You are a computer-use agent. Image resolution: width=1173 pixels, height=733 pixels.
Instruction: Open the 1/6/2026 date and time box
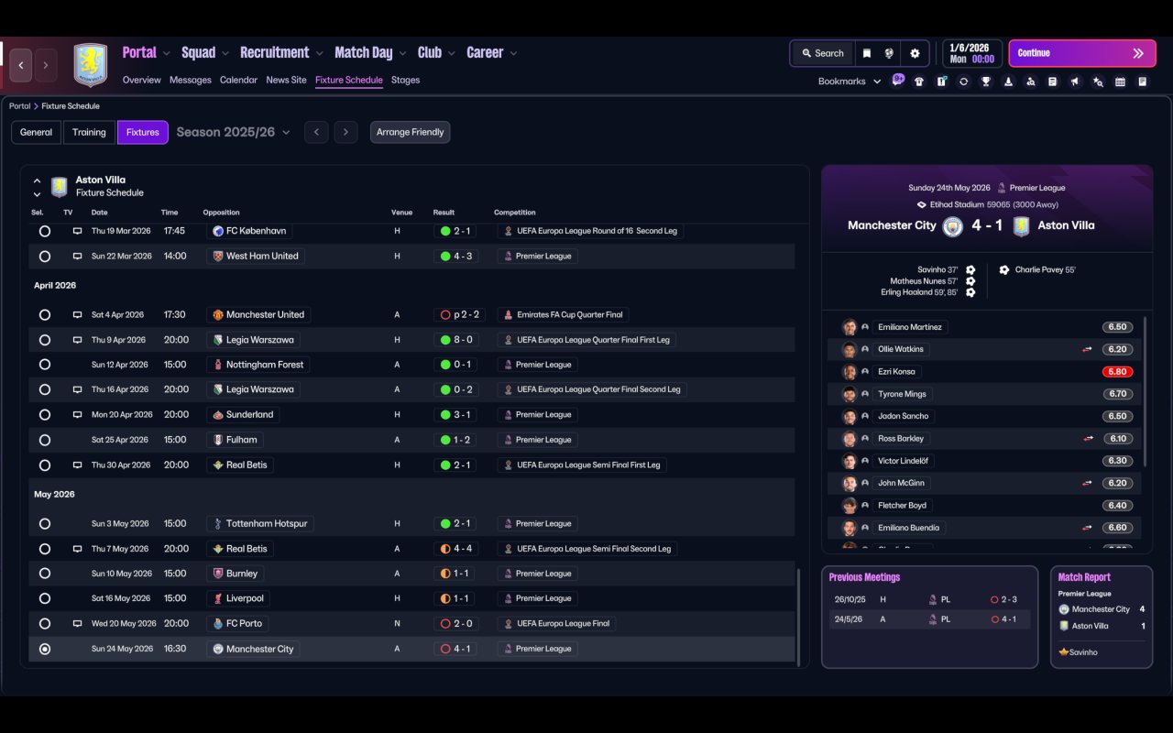971,53
